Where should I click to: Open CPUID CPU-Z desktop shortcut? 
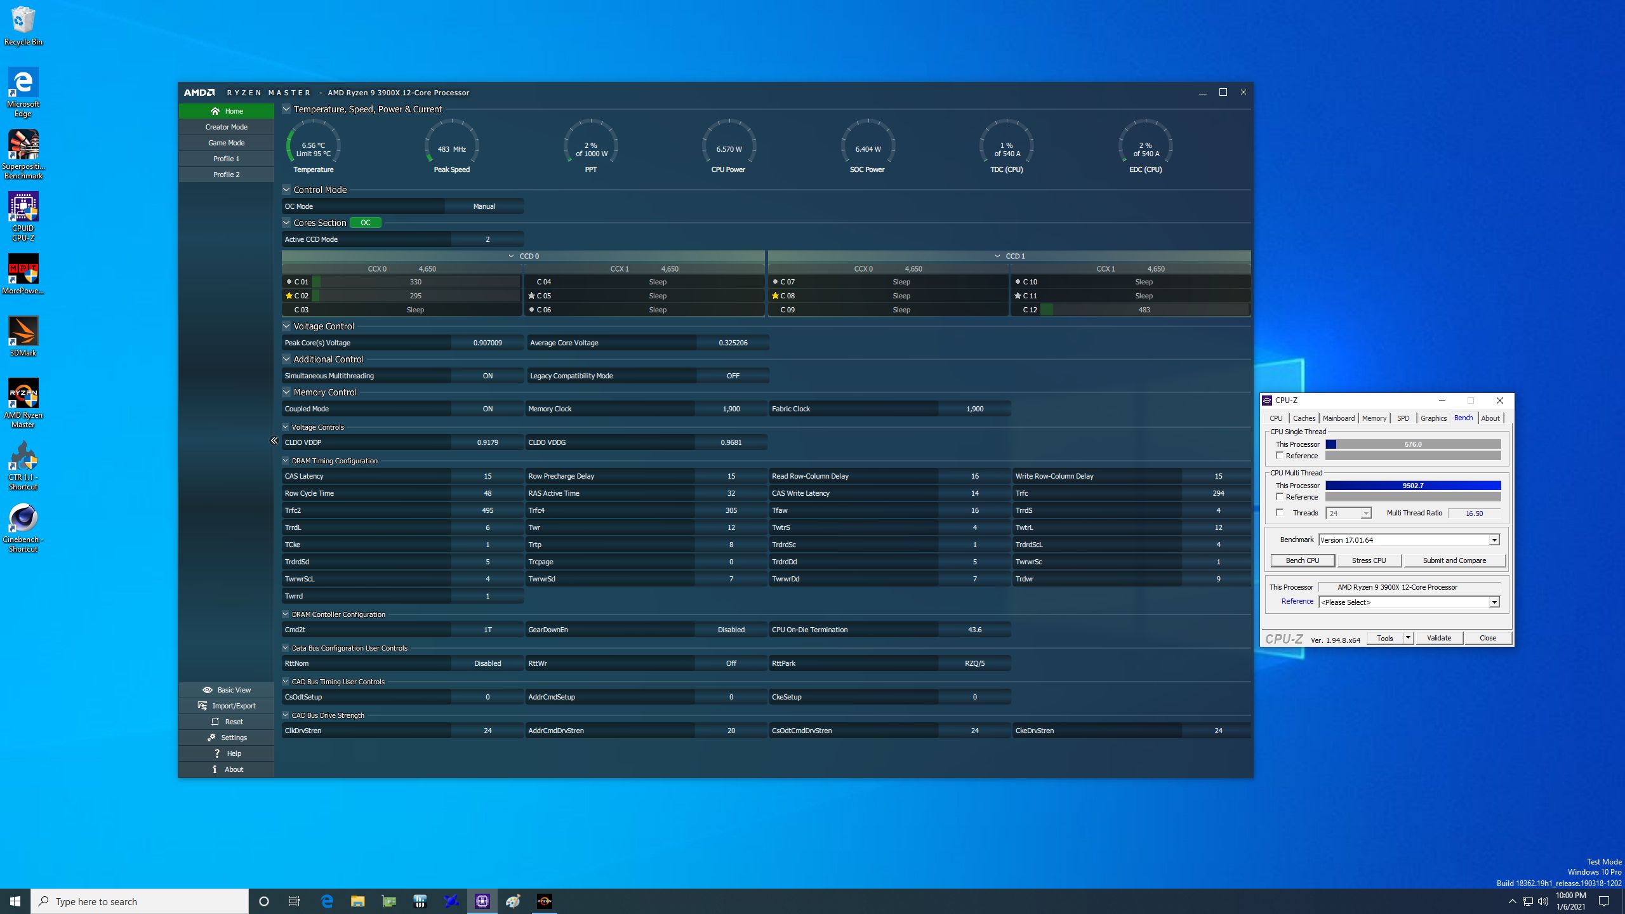tap(23, 216)
